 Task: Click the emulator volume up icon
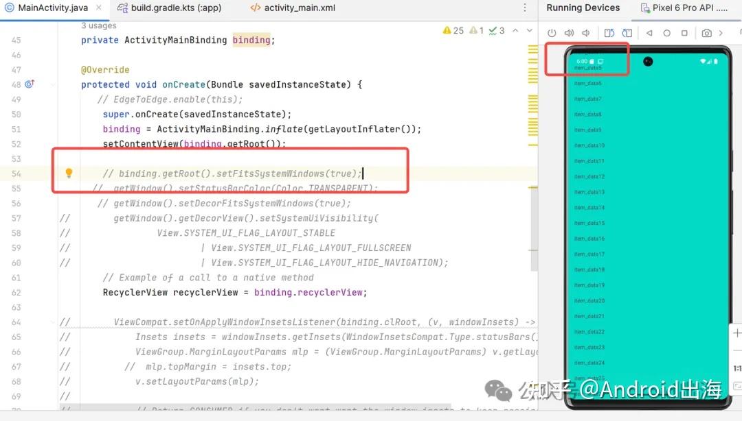click(569, 33)
